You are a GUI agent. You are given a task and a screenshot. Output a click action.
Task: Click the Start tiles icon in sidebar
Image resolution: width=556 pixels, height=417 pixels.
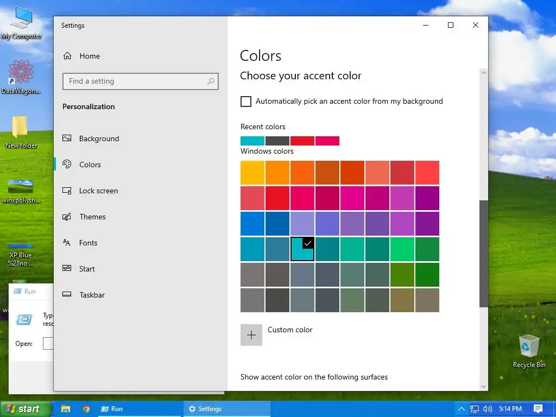click(67, 268)
